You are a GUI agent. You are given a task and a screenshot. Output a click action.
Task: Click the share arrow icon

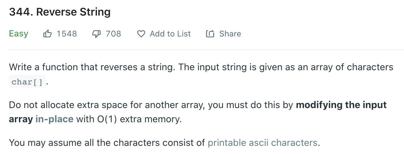[210, 34]
